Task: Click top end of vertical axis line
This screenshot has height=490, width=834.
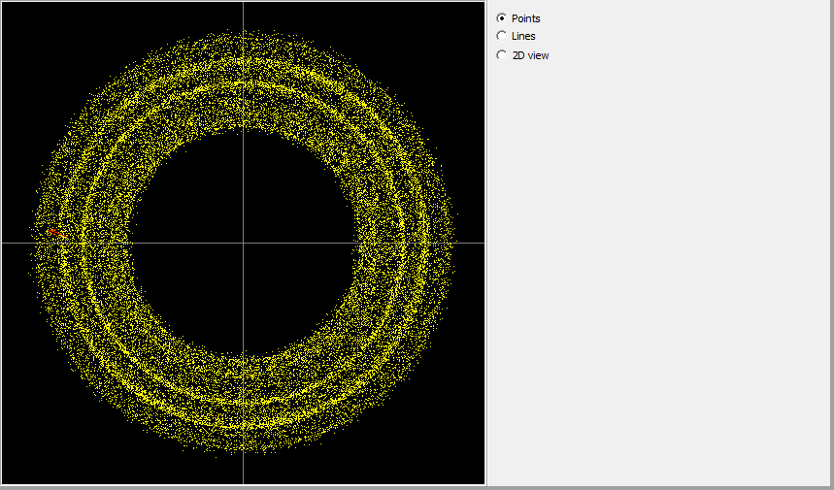Action: point(243,5)
